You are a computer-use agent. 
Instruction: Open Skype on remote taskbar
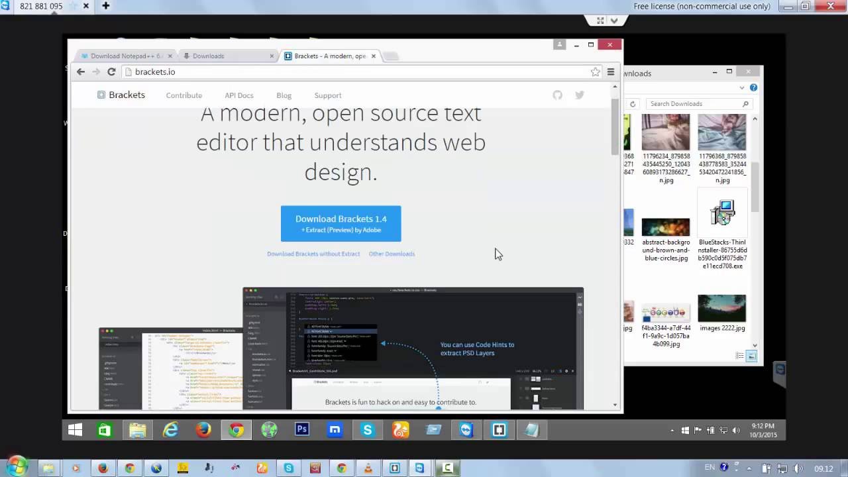[x=368, y=430]
